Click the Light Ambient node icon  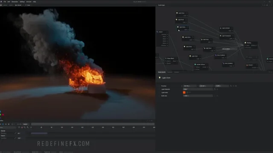tap(221, 28)
